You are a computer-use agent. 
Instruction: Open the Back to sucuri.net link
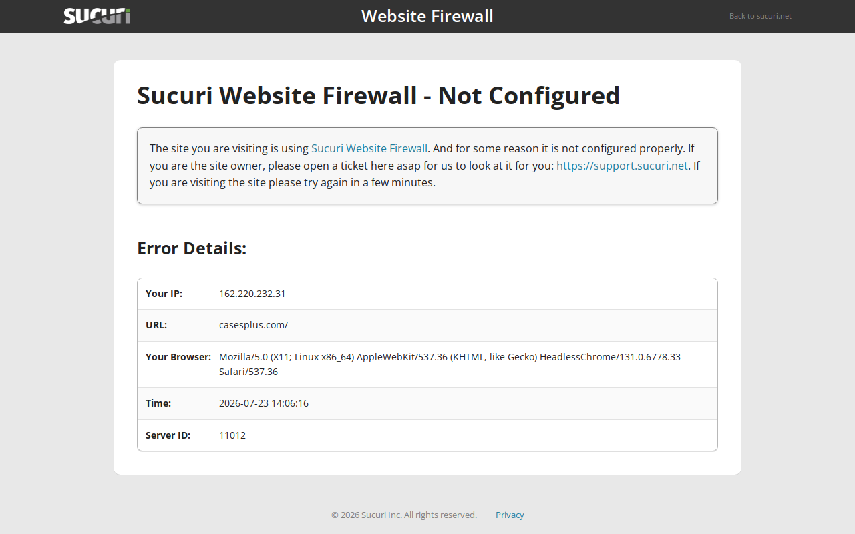760,16
